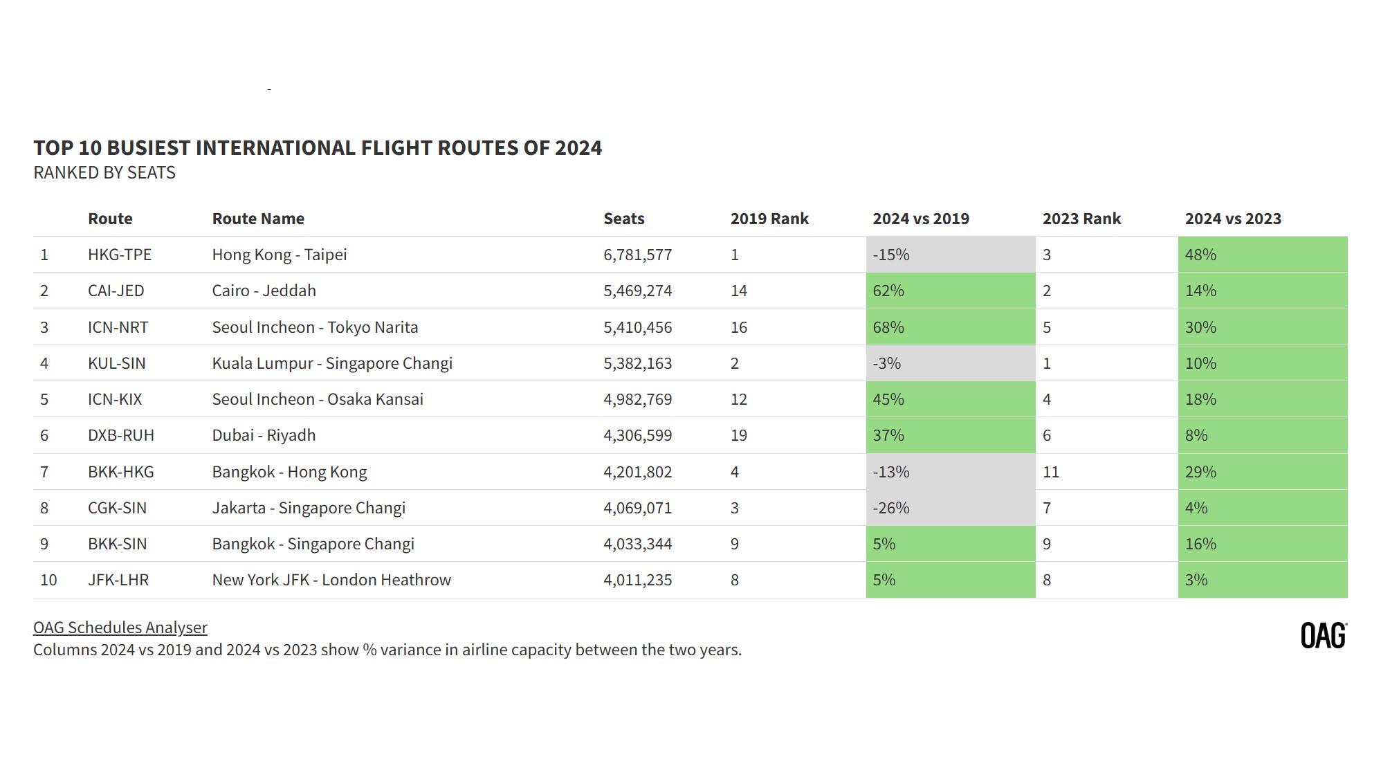Open the OAG Schedules Analyser link
The image size is (1381, 777).
(119, 627)
